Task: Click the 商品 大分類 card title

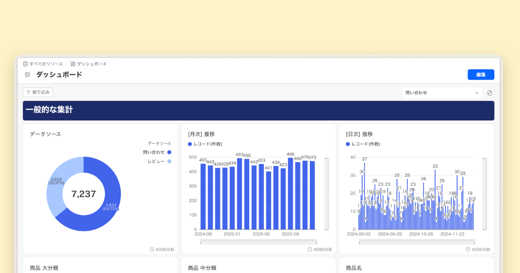Action: pos(44,268)
